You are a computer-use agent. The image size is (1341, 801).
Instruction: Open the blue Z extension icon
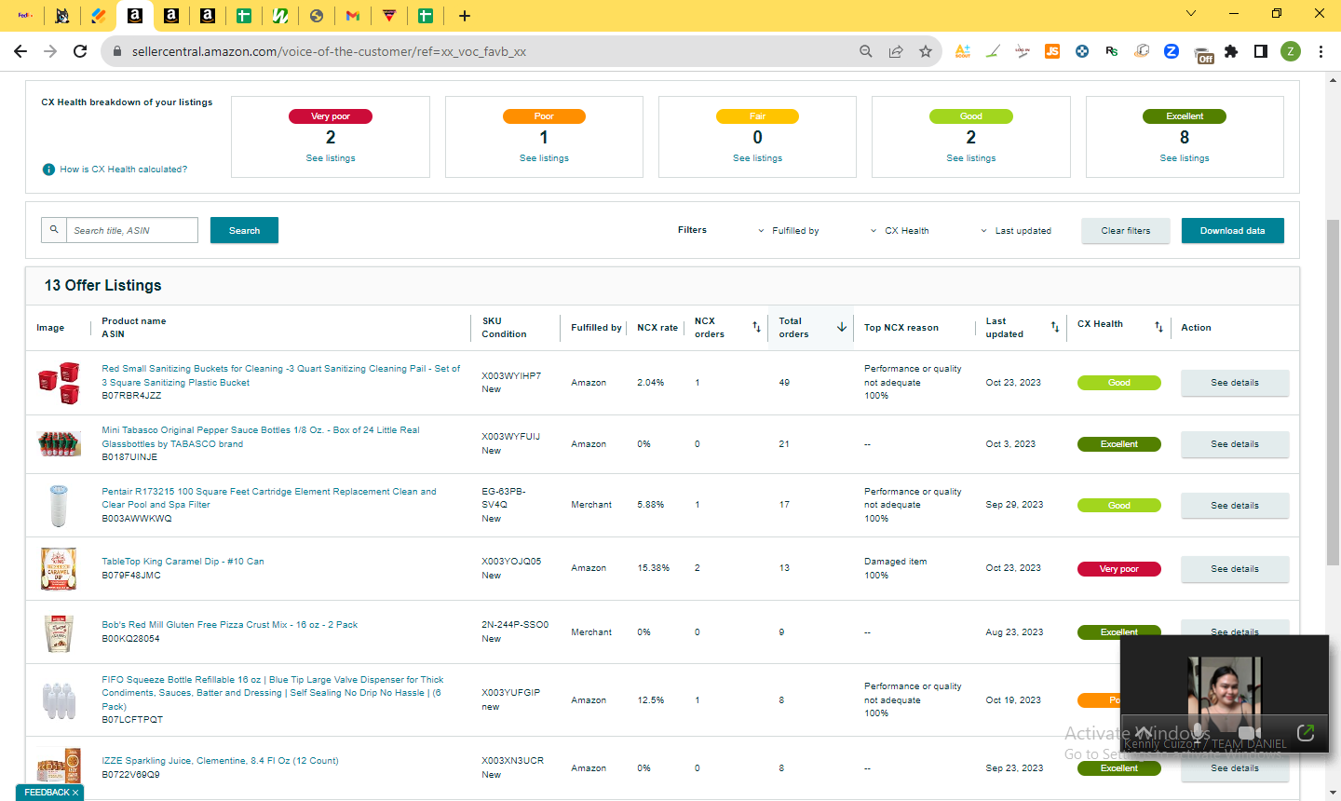pyautogui.click(x=1172, y=51)
